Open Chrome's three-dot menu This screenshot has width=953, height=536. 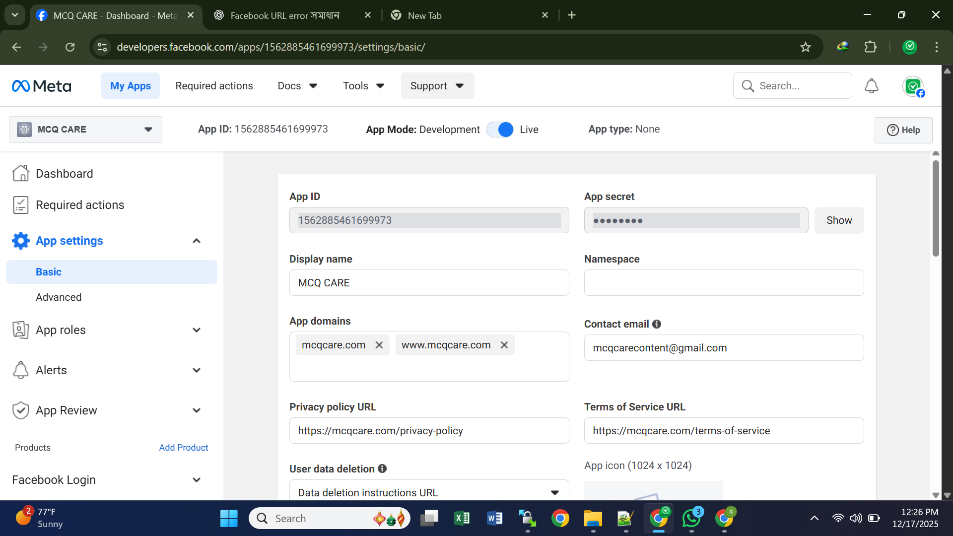click(937, 47)
